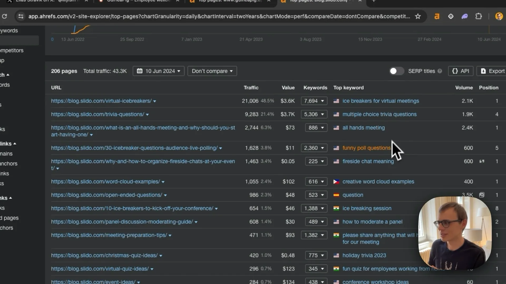Click the $3.7K value for trivia-questions
The image size is (506, 284).
[288, 114]
